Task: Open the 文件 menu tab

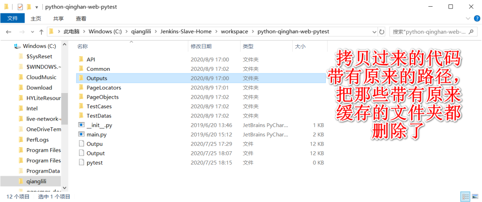Action: [x=12, y=18]
